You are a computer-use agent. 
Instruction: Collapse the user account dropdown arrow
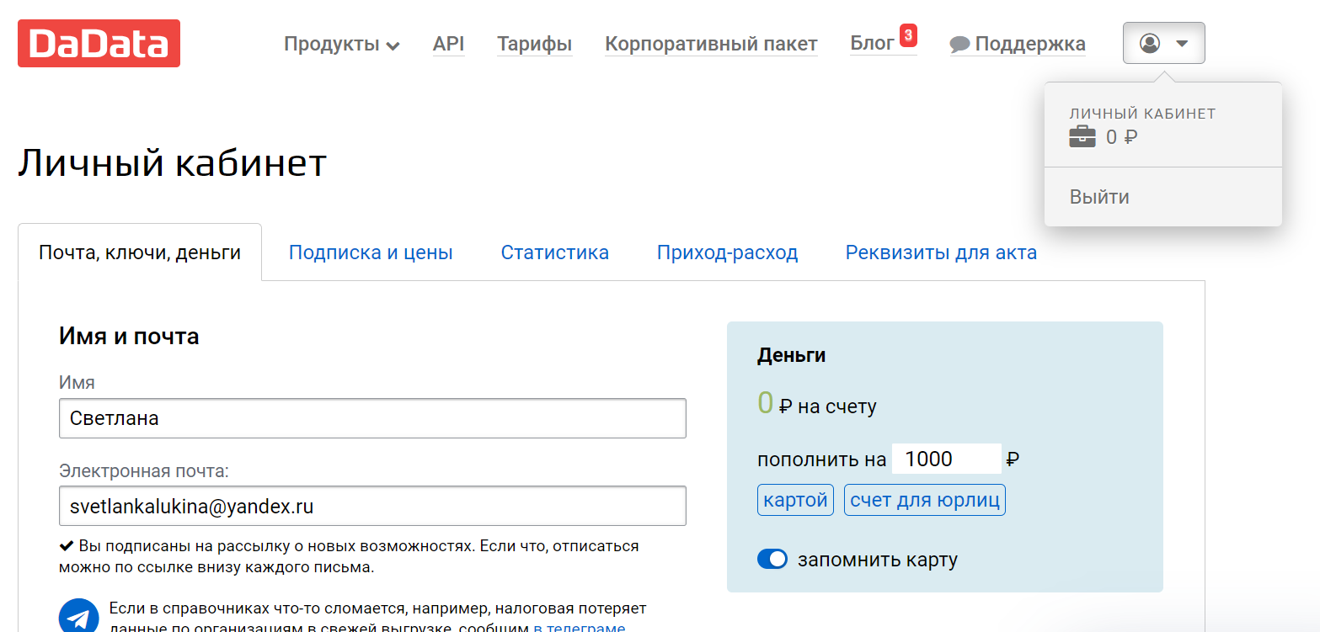[x=1182, y=44]
